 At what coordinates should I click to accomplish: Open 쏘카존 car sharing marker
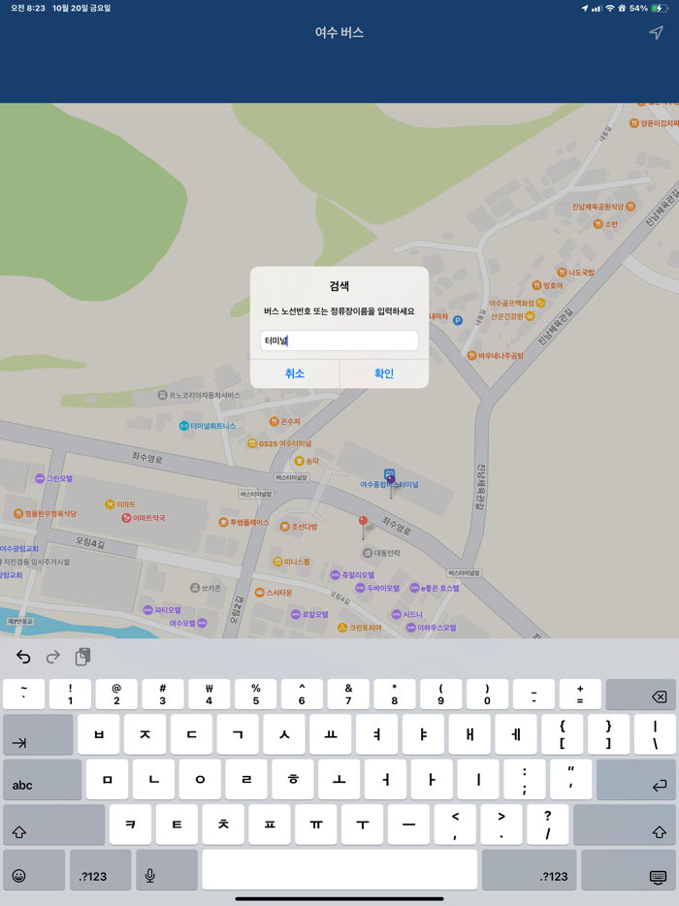(206, 588)
